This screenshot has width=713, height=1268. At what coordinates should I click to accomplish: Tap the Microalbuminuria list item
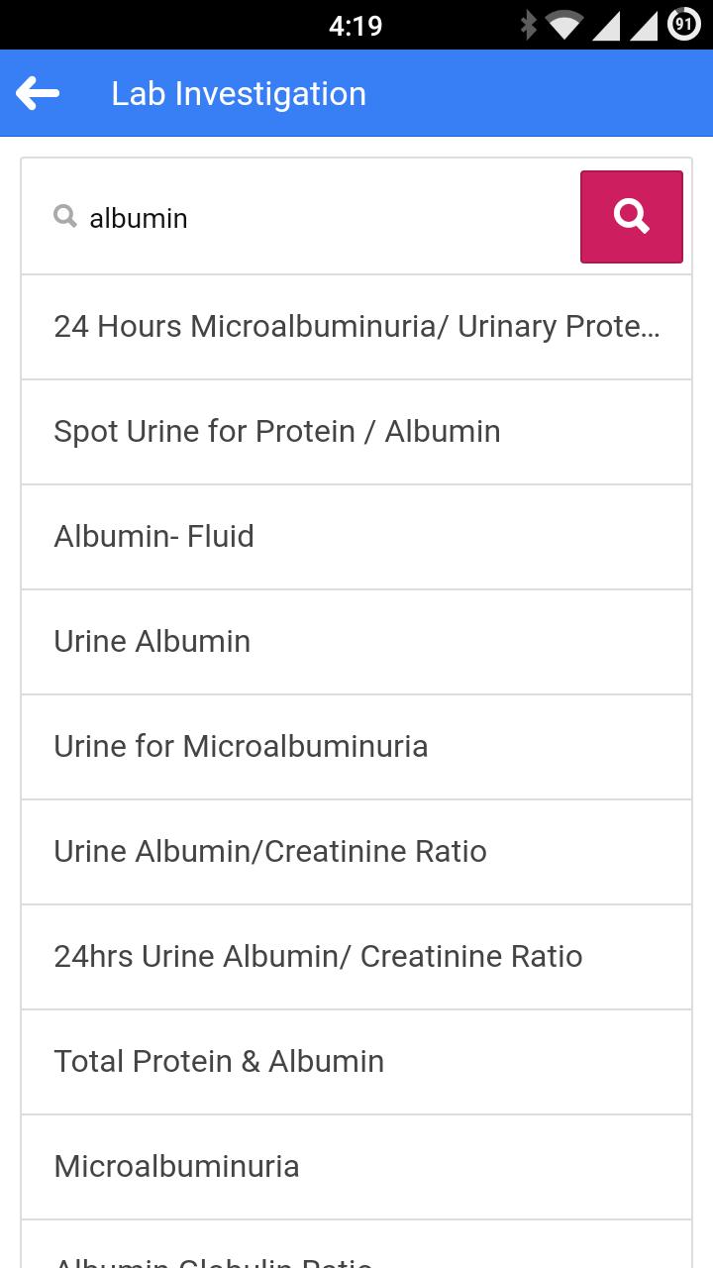[356, 1167]
